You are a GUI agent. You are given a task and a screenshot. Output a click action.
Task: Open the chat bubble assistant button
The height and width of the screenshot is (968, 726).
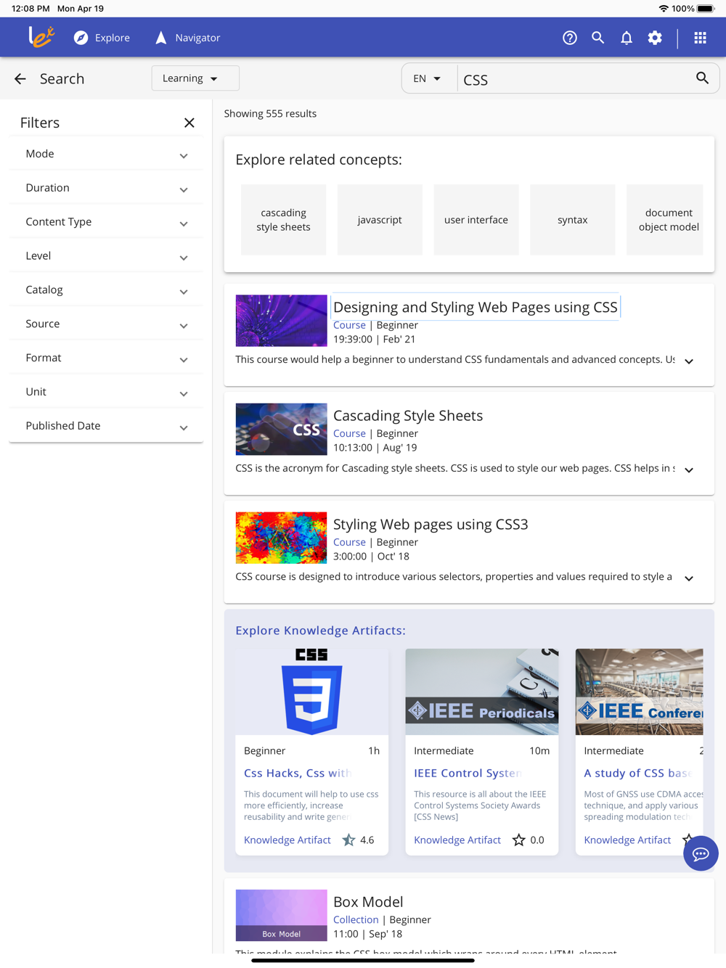[701, 853]
